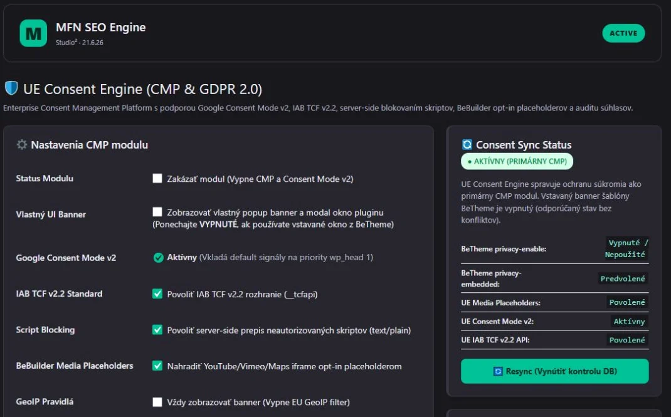Click the AKTÍVNY (PRIMÁRNY CMP) status pill

517,161
